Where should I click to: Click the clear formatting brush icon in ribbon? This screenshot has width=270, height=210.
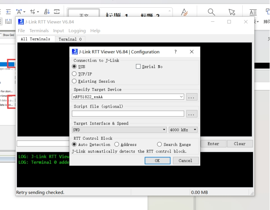(x=185, y=12)
